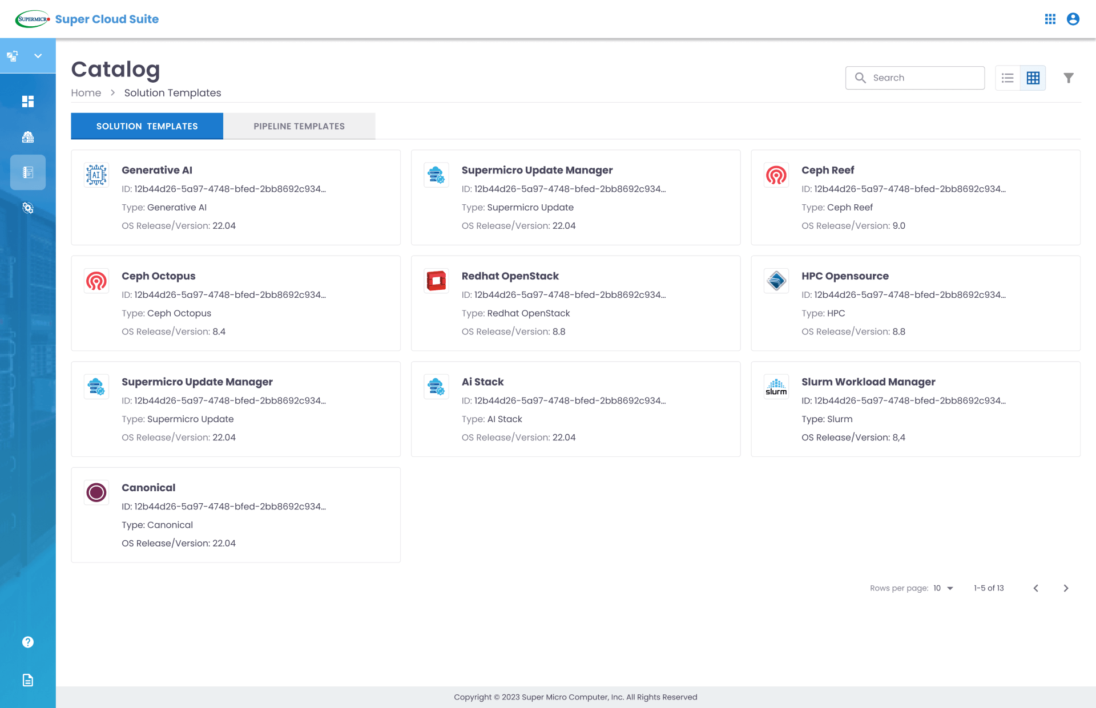Screen dimensions: 1096x708
Task: Open the catalog icon in sidebar
Action: coord(28,172)
